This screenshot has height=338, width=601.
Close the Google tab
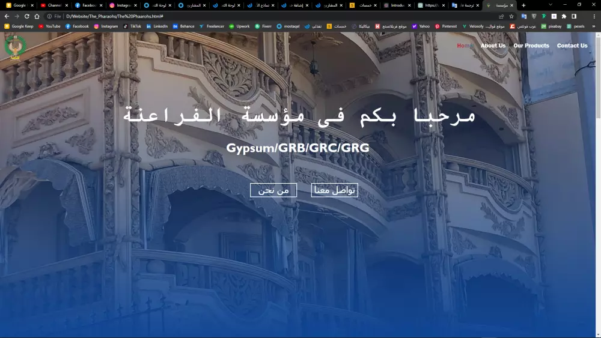32,5
